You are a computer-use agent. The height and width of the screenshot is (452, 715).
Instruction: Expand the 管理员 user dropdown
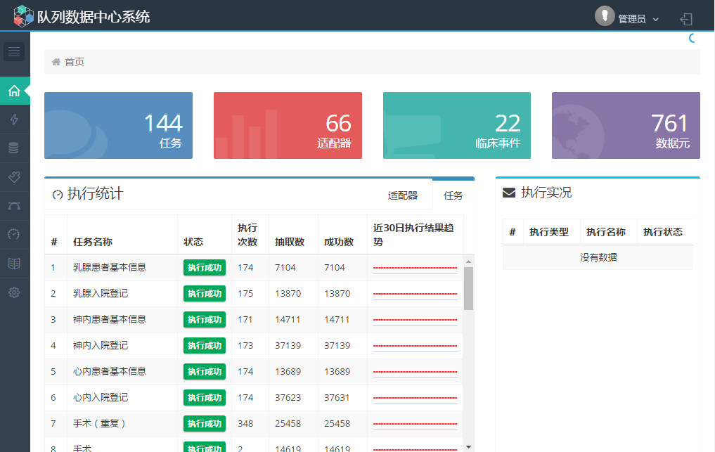coord(628,18)
